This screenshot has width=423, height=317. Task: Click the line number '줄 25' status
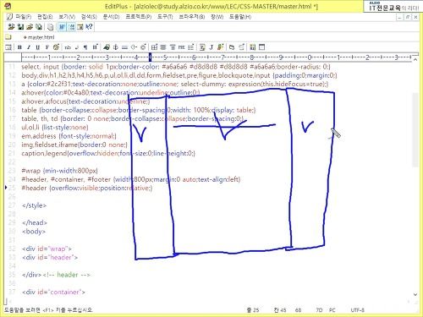click(253, 310)
